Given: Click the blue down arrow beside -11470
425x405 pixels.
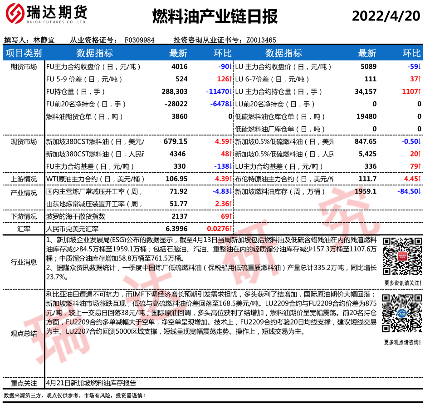Looking at the screenshot, I should coord(230,91).
